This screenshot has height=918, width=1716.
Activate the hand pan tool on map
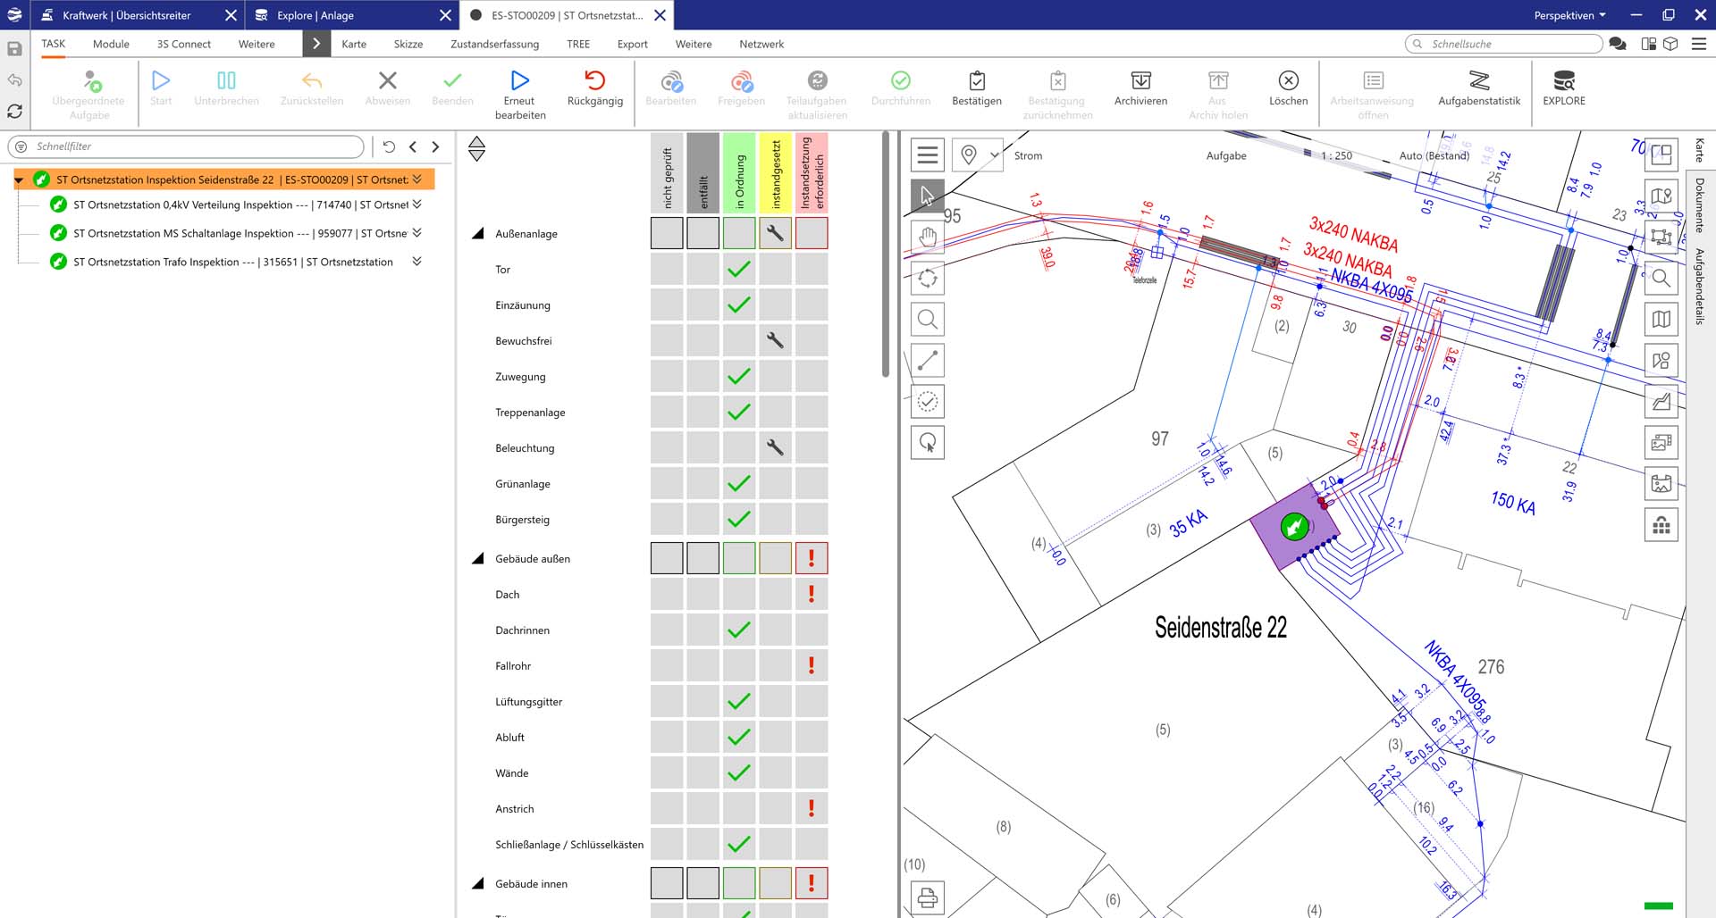pos(928,238)
